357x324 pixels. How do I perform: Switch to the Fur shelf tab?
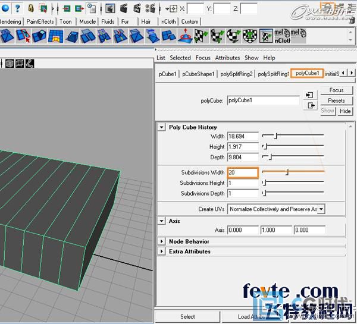coord(125,21)
